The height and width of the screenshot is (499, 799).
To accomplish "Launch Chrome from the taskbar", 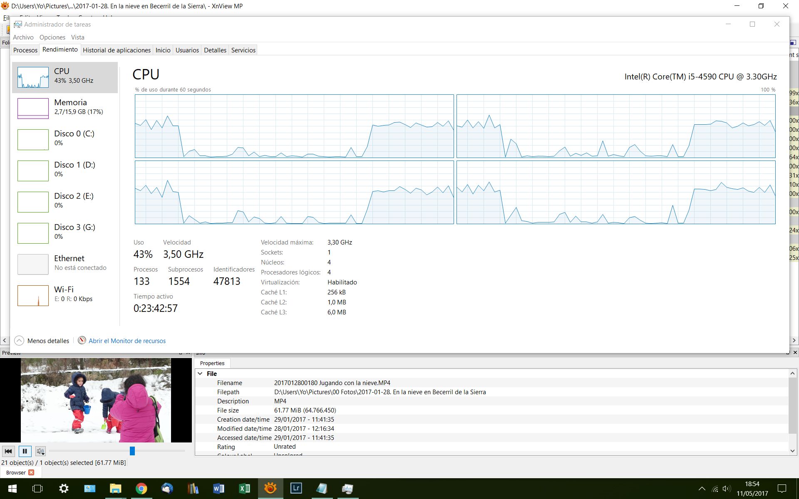I will tap(141, 488).
